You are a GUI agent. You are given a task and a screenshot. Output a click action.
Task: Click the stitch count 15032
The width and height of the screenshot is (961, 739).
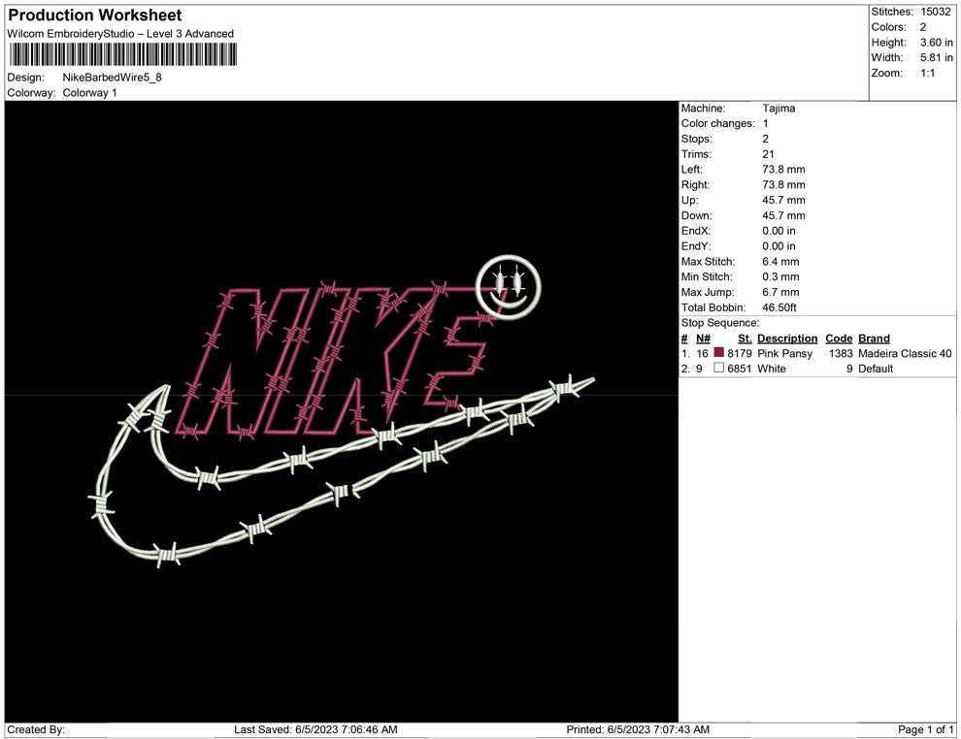point(935,12)
